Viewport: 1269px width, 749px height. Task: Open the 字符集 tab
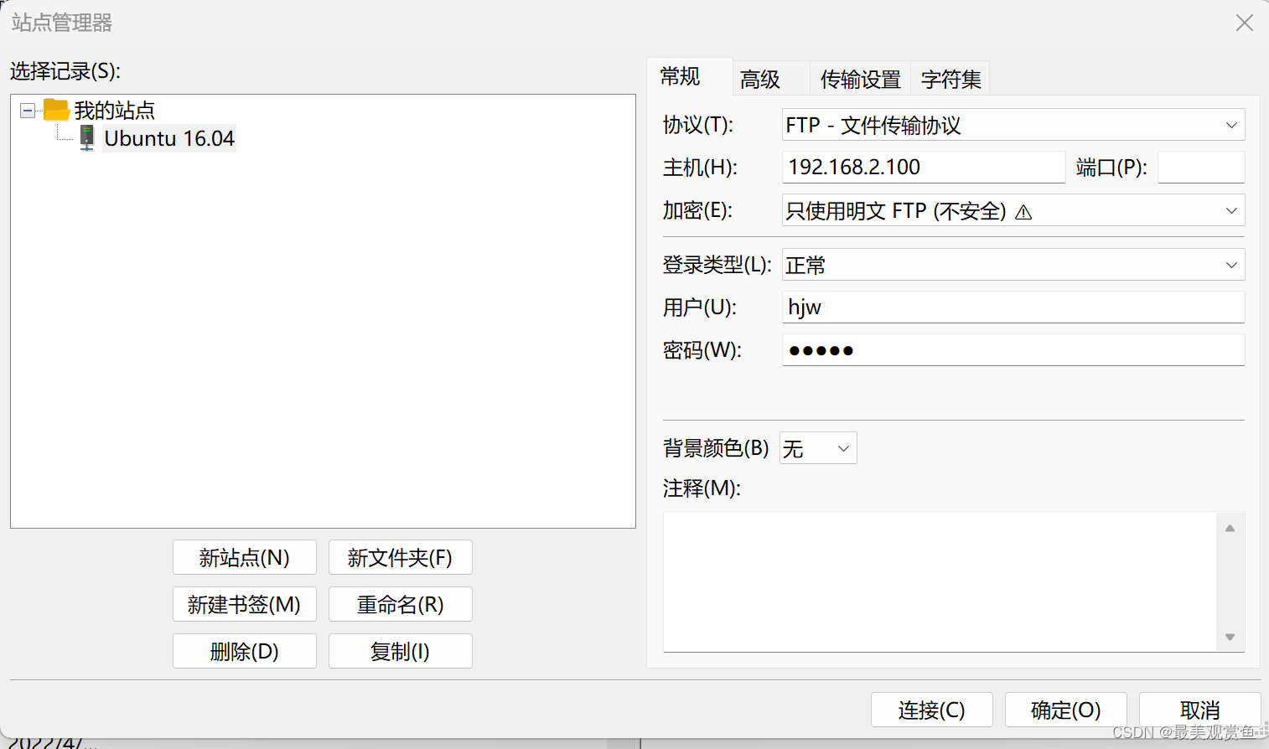point(950,79)
